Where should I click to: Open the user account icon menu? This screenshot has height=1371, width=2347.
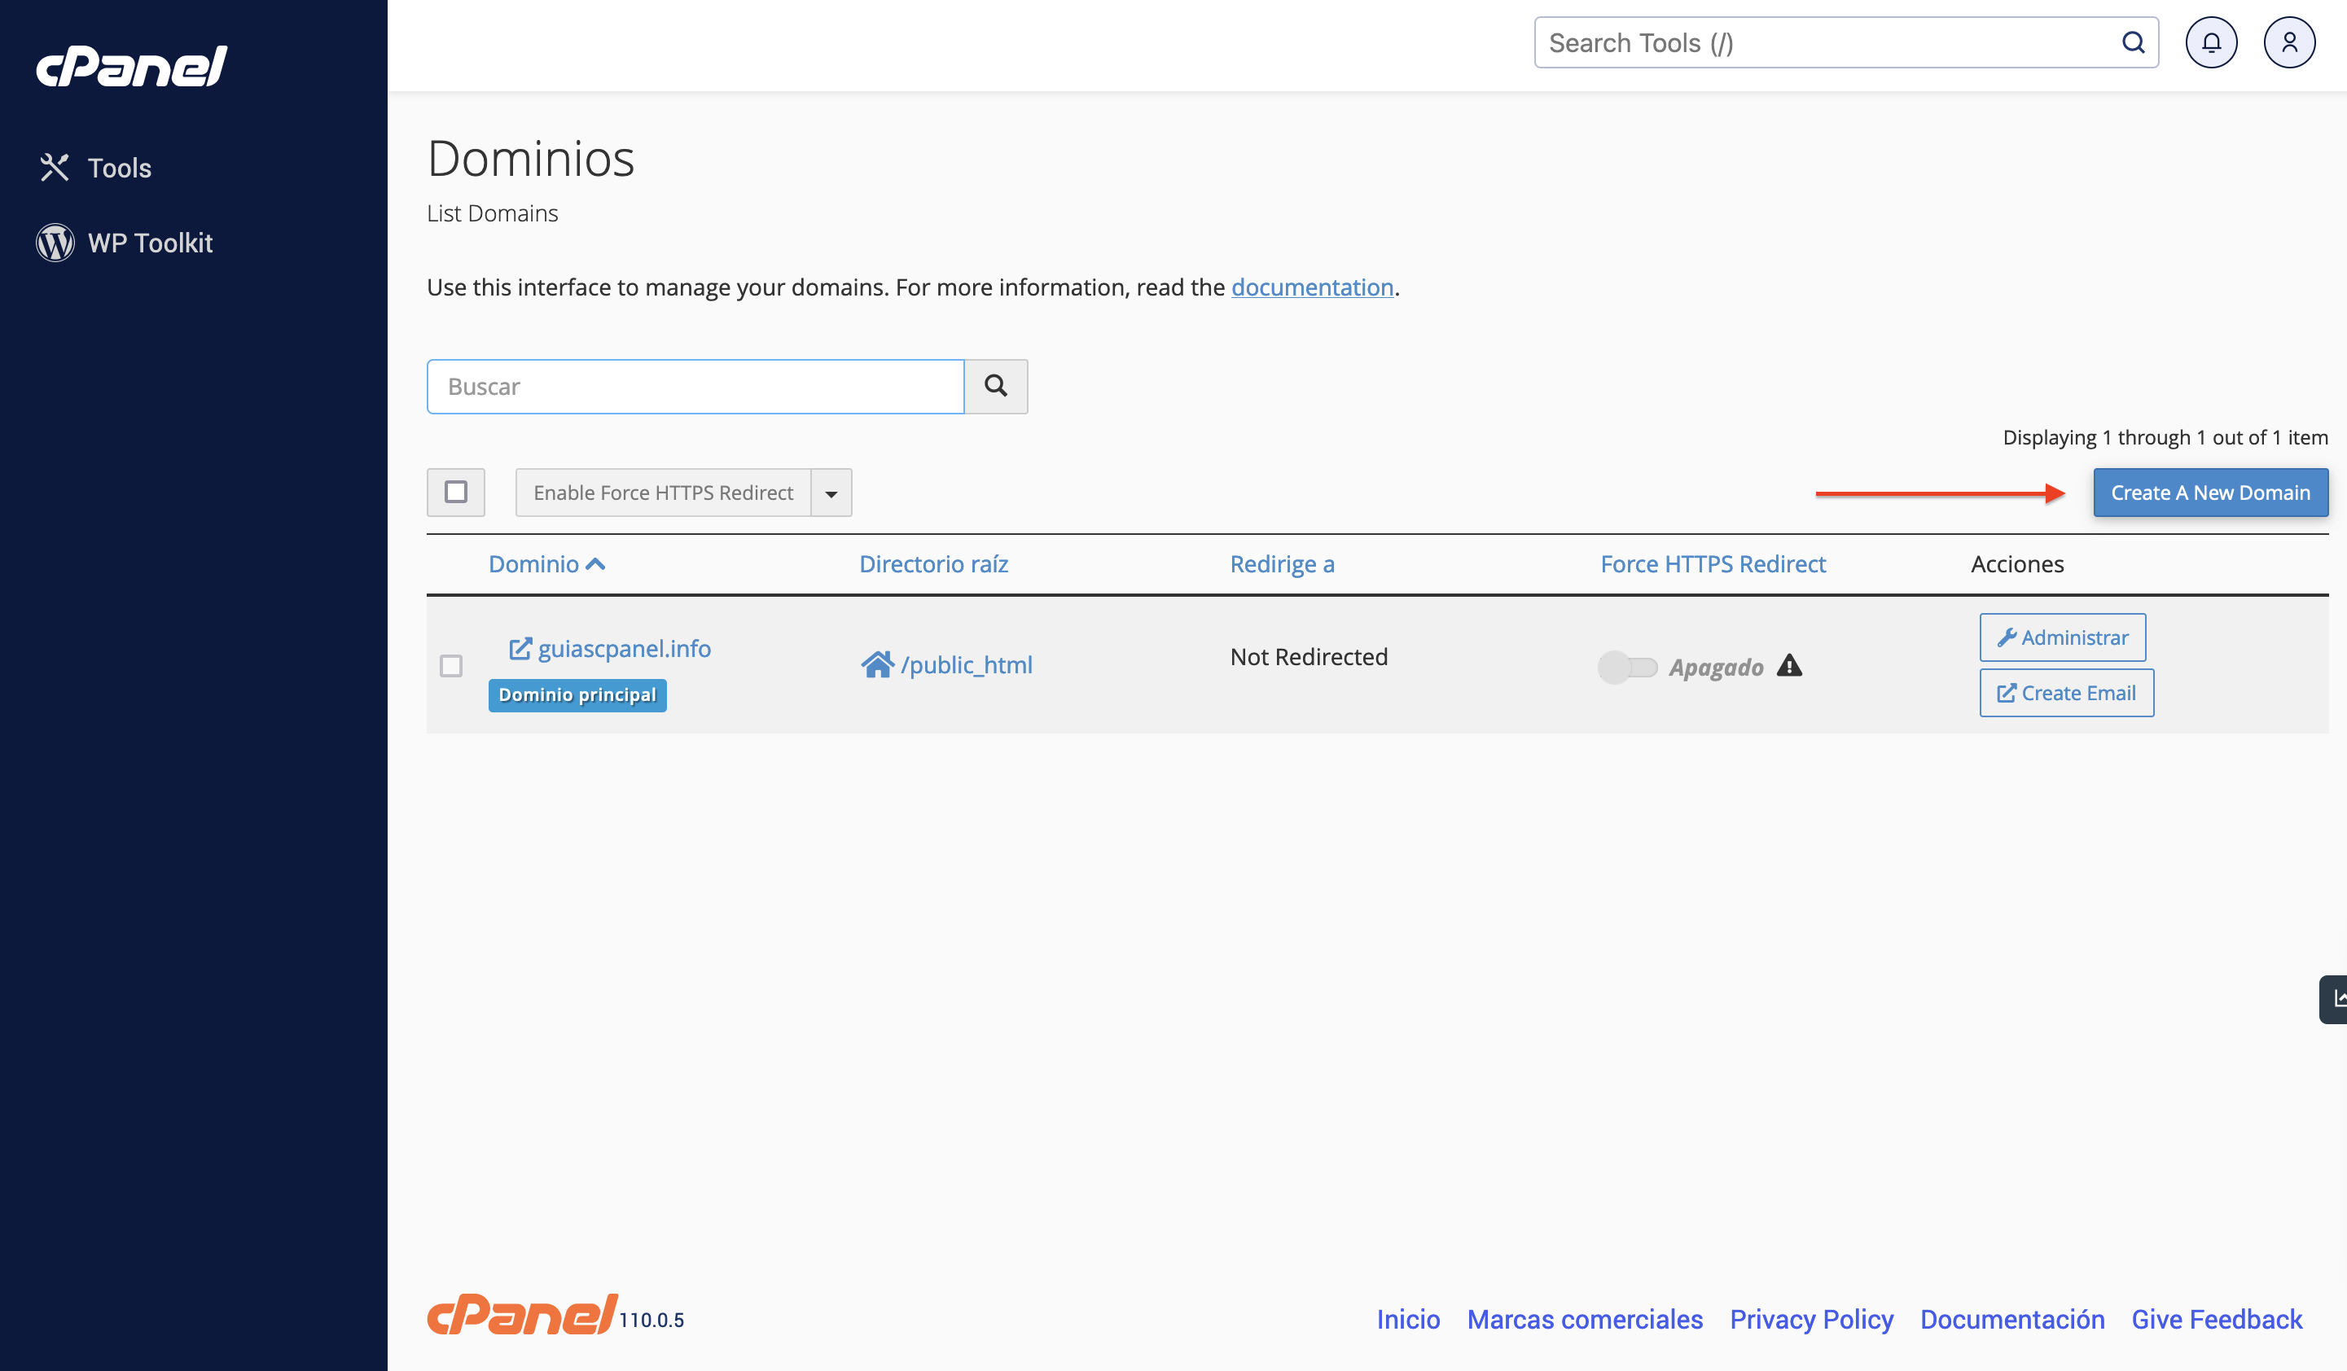click(2289, 43)
